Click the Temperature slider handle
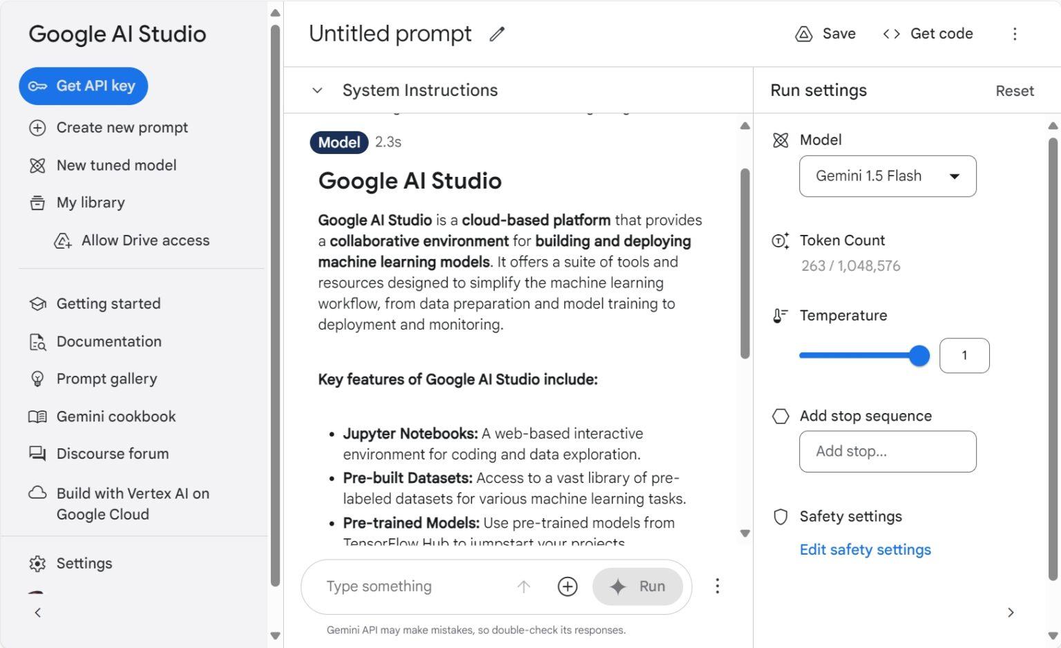Image resolution: width=1061 pixels, height=648 pixels. 919,356
